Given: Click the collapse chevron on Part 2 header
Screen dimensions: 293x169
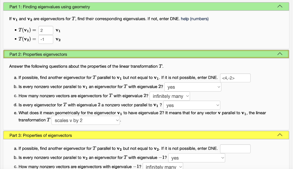Looking at the screenshot, I should tap(280, 54).
